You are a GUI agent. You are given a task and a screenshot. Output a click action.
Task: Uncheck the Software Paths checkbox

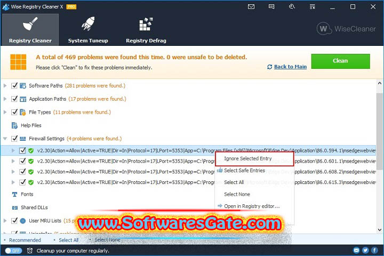click(14, 85)
